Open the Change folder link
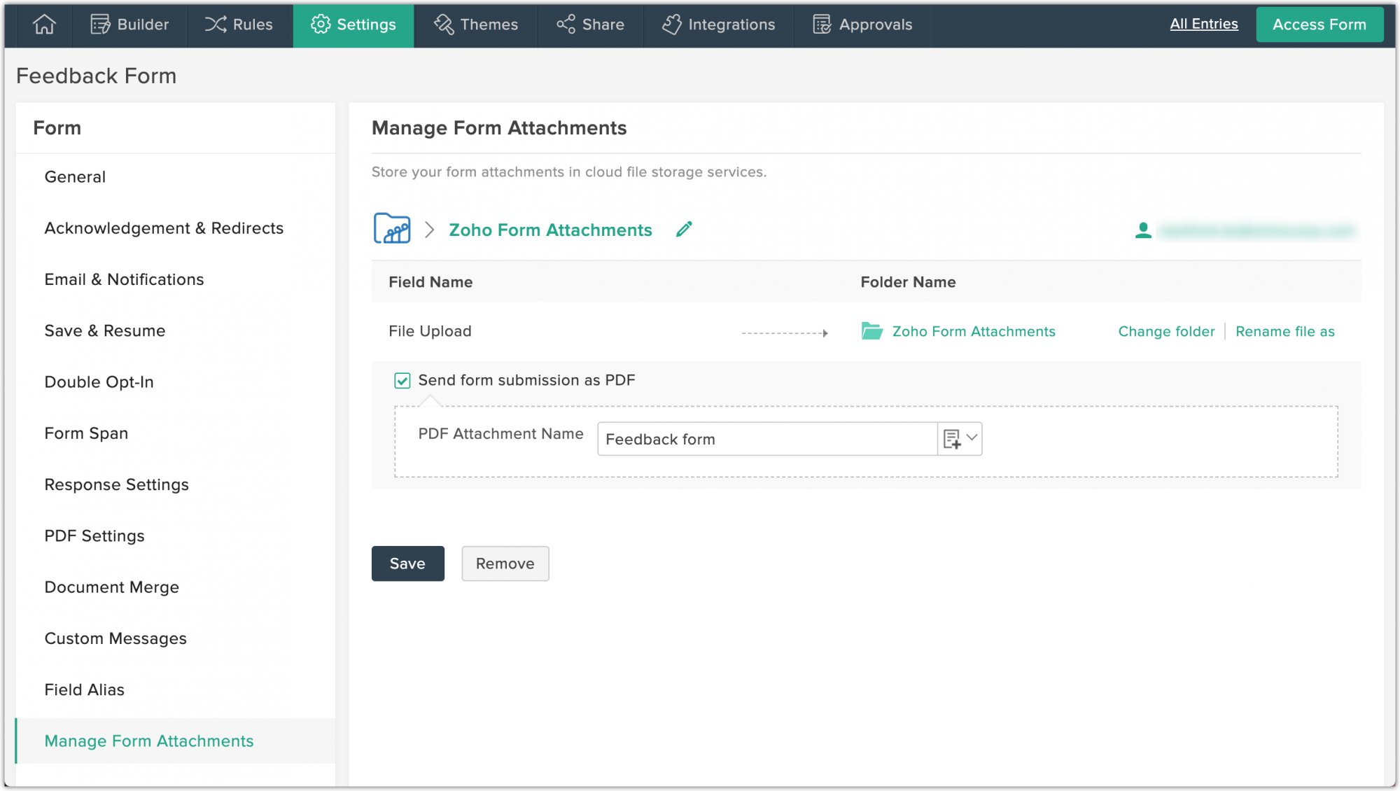Image resolution: width=1400 pixels, height=791 pixels. point(1165,331)
